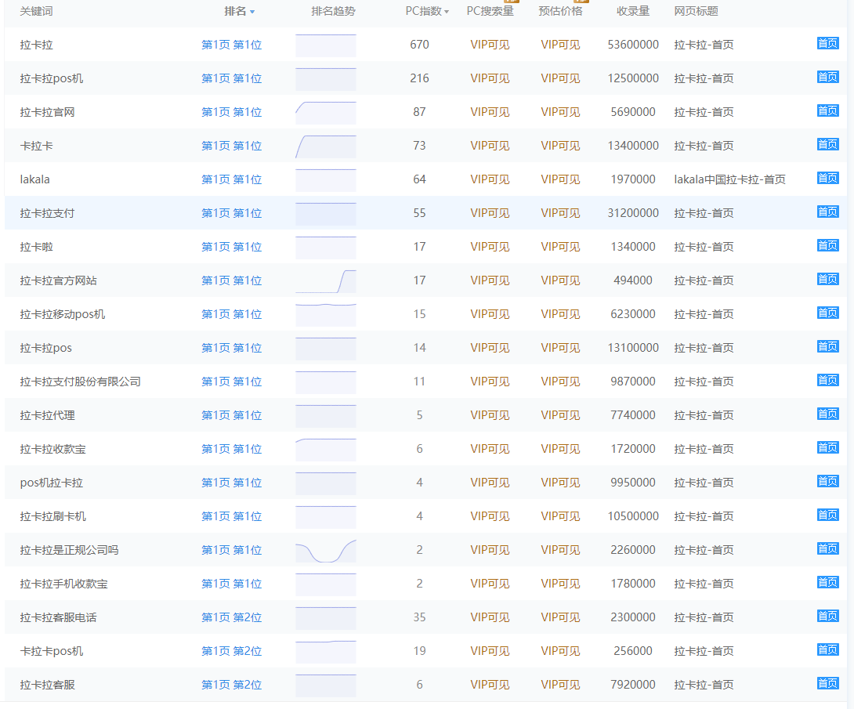Click 首页 badge in 拉卡拉收款宝 row
Screen dimensions: 854x709
point(827,448)
